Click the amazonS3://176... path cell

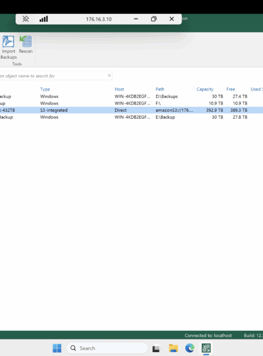tap(174, 110)
